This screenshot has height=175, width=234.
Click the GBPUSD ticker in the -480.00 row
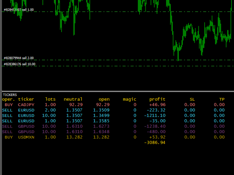click(26, 132)
